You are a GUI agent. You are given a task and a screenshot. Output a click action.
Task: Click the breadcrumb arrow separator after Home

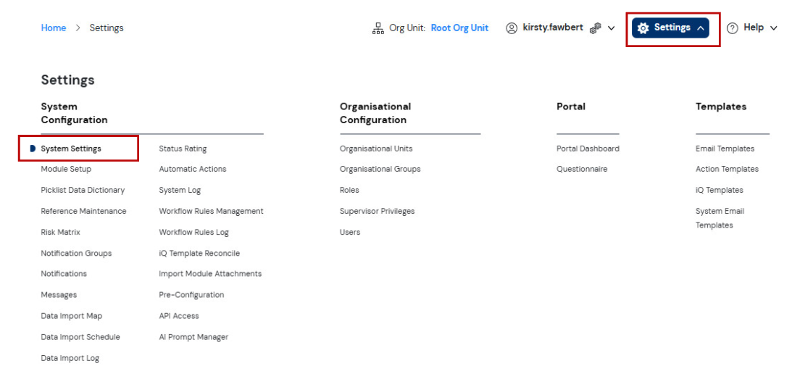pos(78,28)
